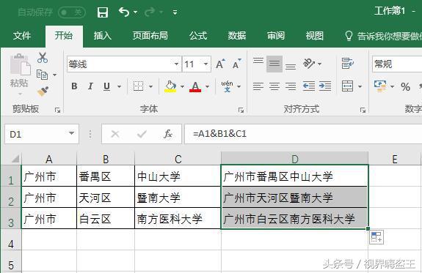The height and width of the screenshot is (273, 422).
Task: Click the formula bar with =A1&B1&C1
Action: point(303,134)
